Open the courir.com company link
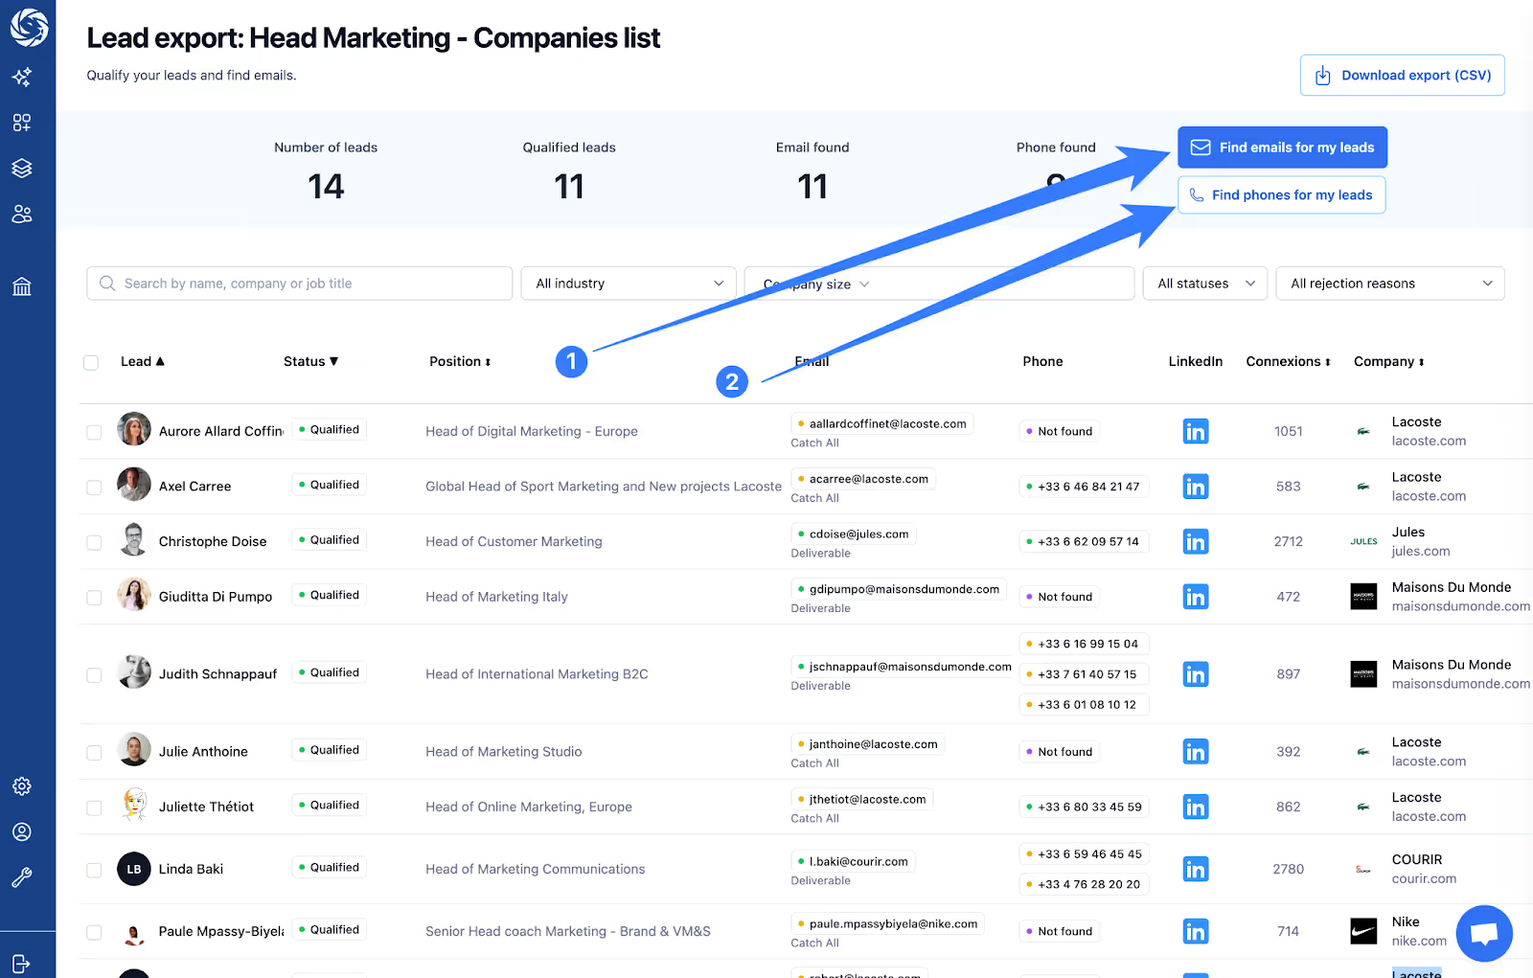Image resolution: width=1533 pixels, height=978 pixels. tap(1424, 878)
